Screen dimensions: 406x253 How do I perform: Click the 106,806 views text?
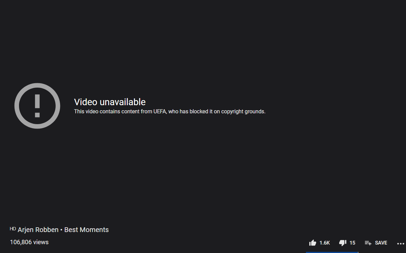coord(29,242)
